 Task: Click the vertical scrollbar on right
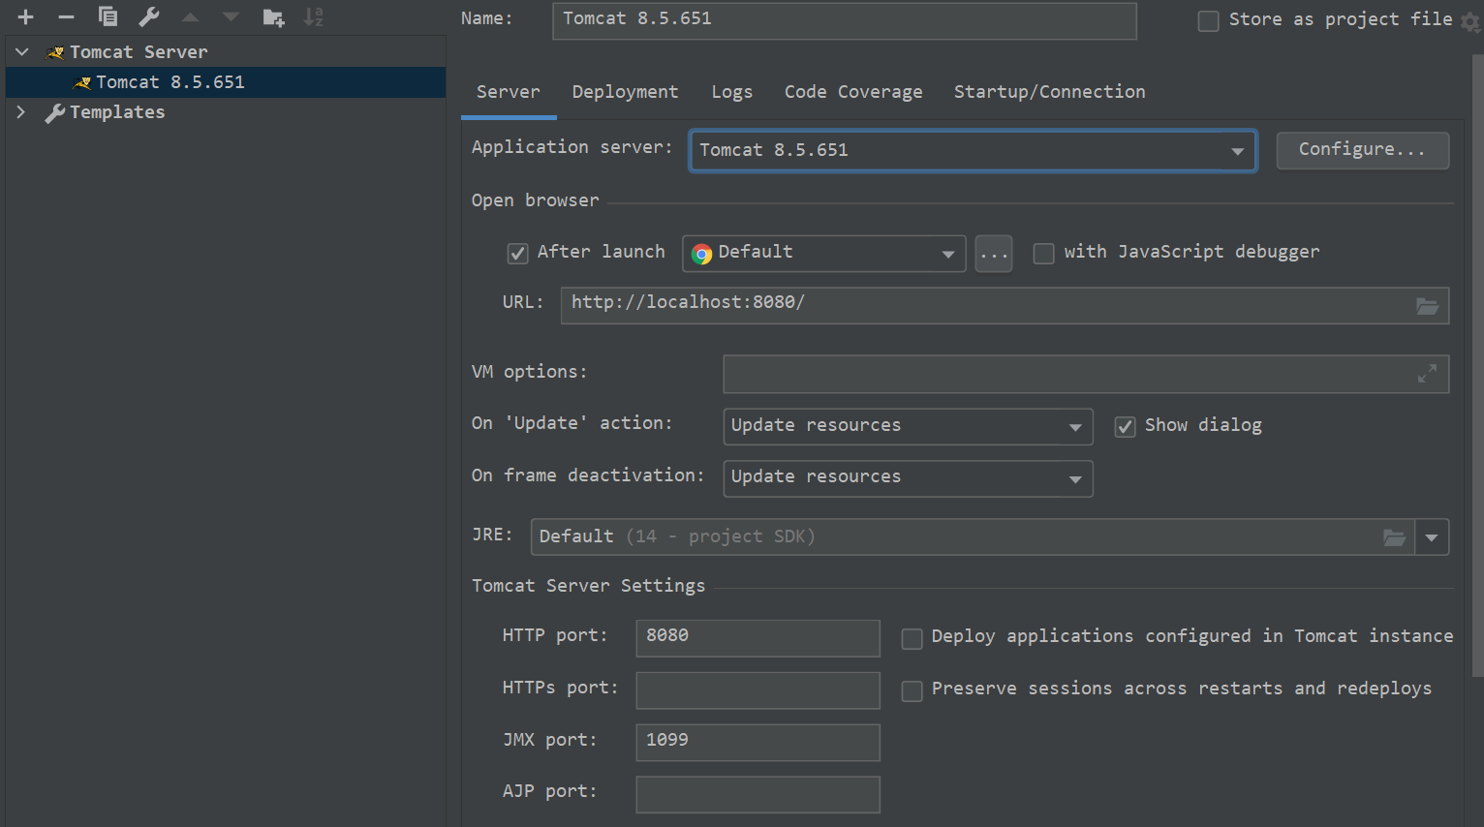[x=1477, y=366]
